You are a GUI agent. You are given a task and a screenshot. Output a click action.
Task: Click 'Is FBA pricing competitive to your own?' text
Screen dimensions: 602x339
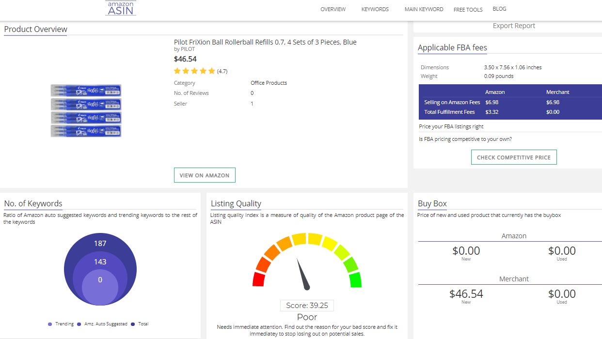tap(465, 139)
